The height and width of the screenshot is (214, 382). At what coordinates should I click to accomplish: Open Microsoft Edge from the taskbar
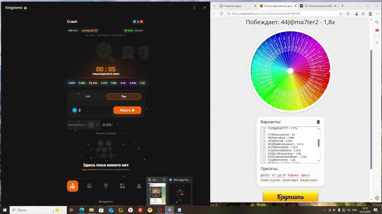click(81, 210)
